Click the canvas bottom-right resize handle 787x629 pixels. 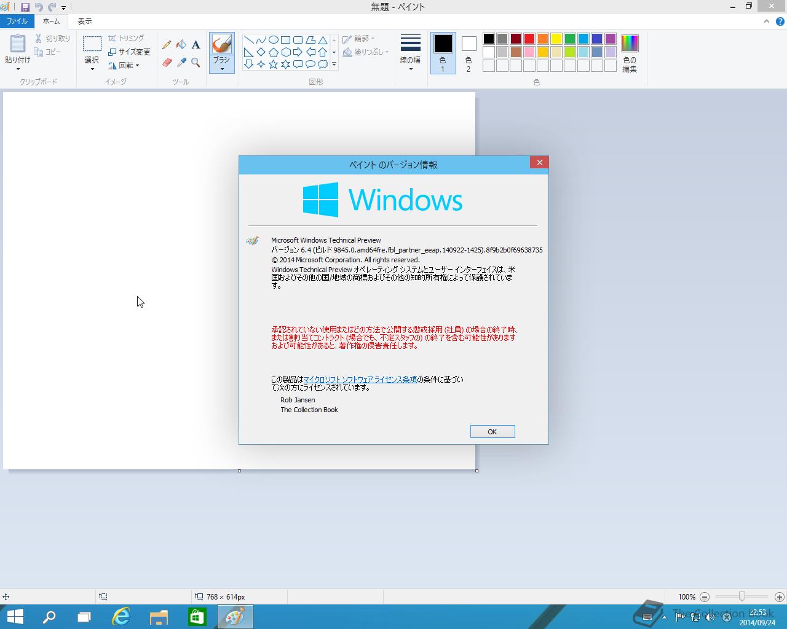click(477, 471)
